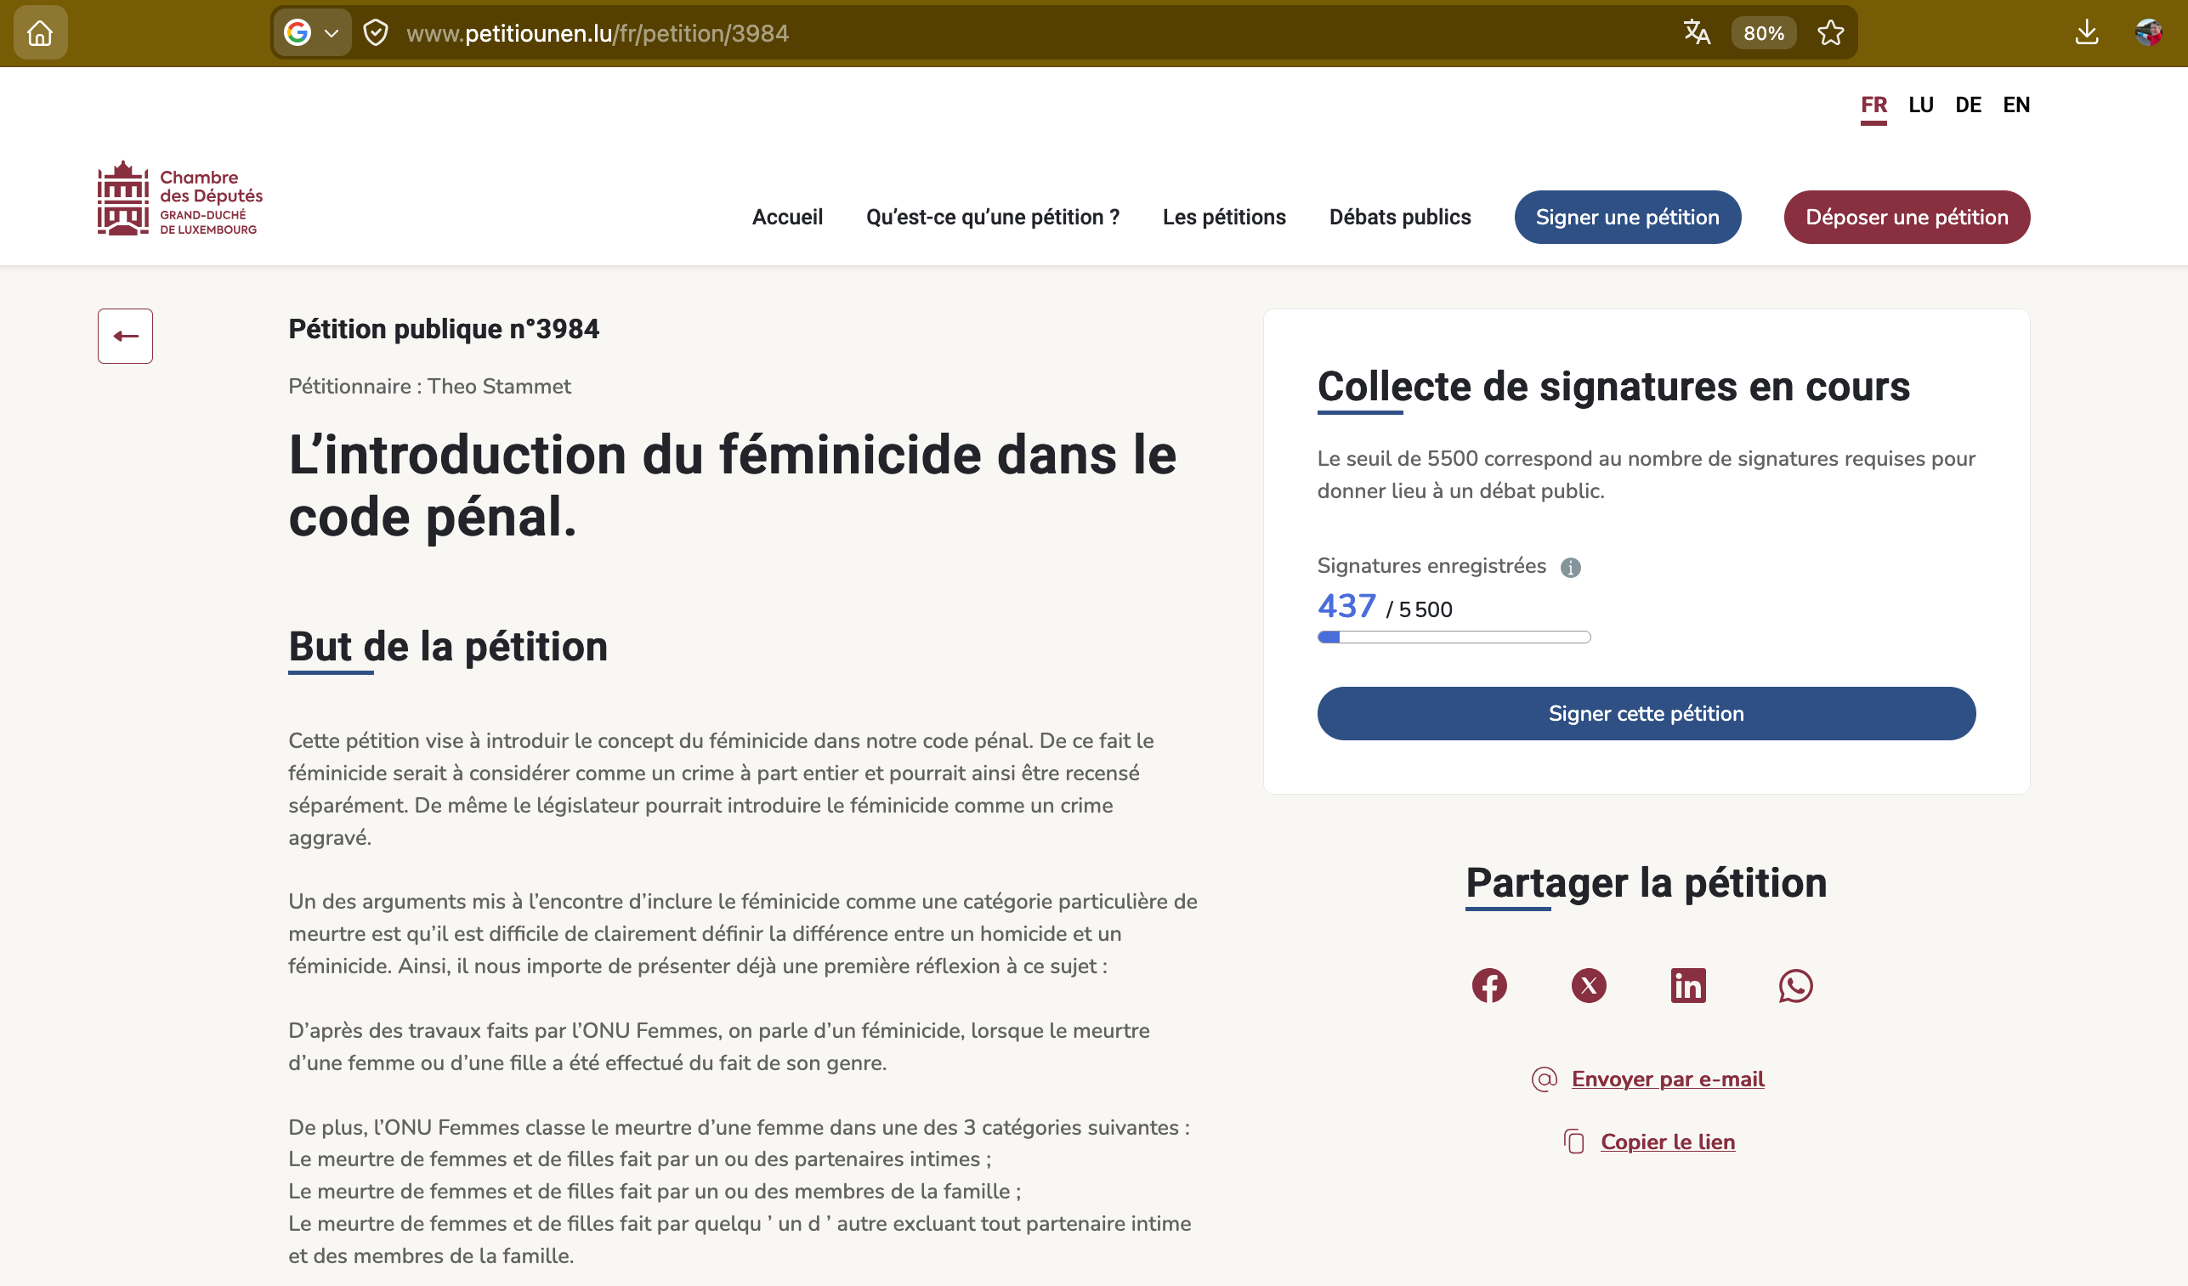Click the tracking protection shield icon
The height and width of the screenshot is (1286, 2188).
point(375,33)
